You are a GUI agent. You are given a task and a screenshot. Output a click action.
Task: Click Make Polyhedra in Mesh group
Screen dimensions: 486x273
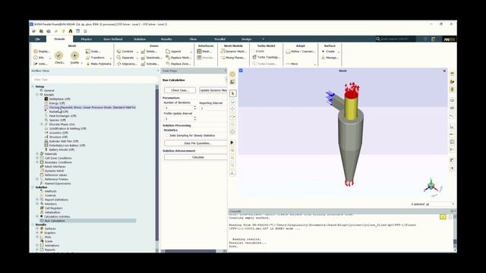coord(98,64)
